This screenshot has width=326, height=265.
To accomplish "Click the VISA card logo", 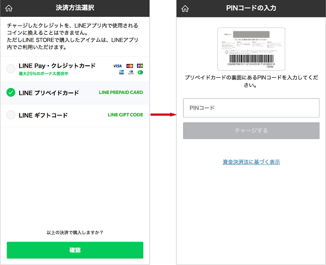I will [117, 66].
